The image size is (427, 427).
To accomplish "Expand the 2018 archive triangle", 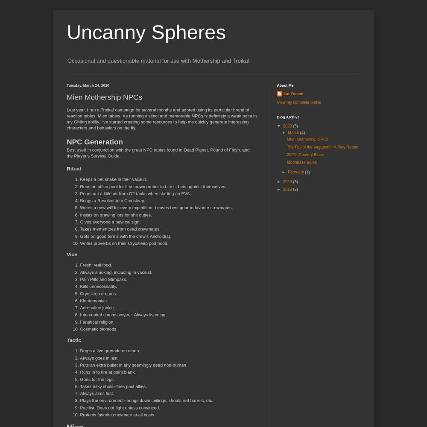I will [279, 190].
